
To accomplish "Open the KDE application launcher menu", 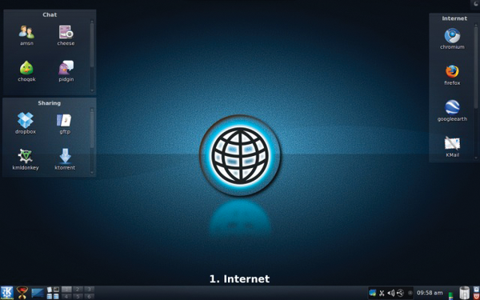I will coord(6,293).
